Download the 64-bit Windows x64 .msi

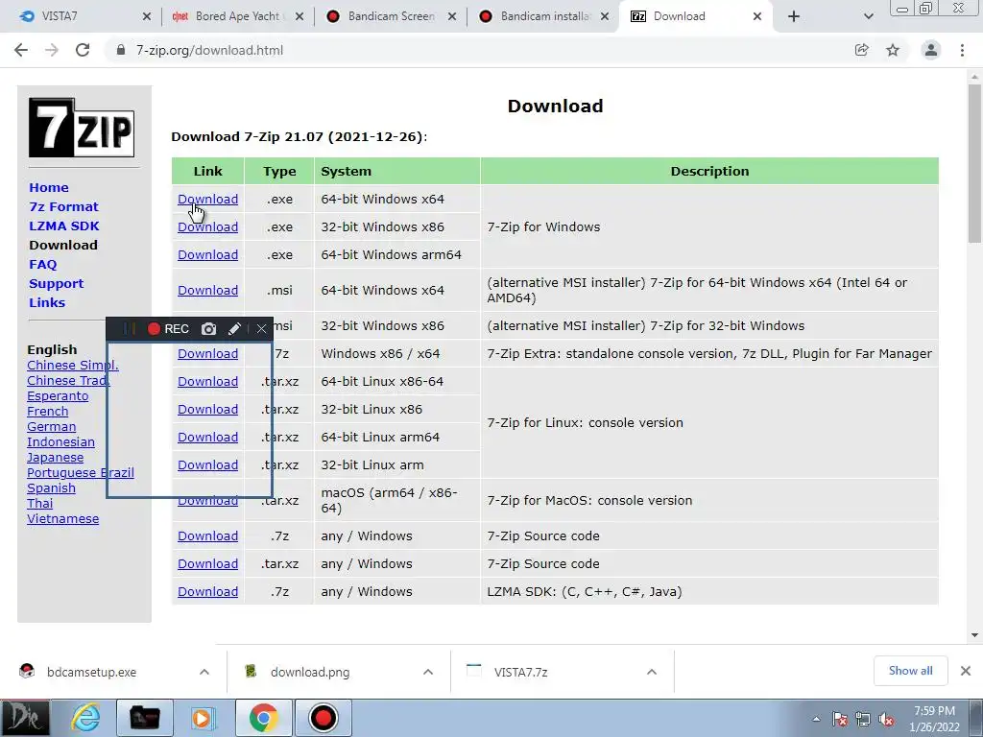[207, 290]
